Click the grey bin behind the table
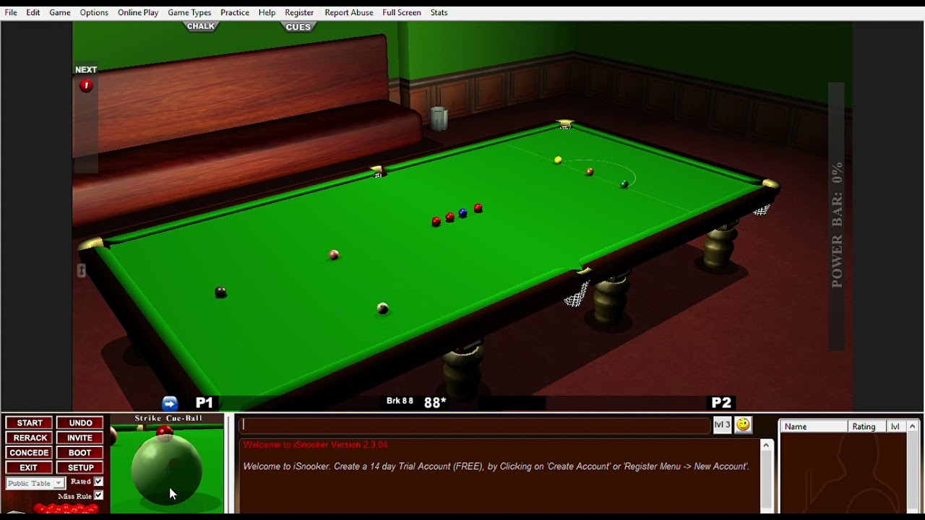The height and width of the screenshot is (520, 925). pos(439,118)
